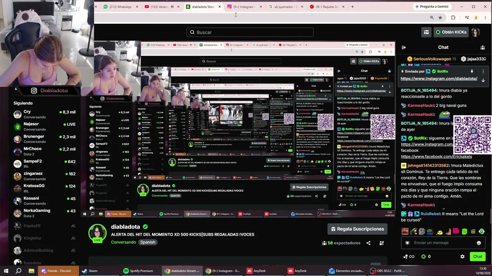Open Windows taskbar search
This screenshot has height=276, width=492.
click(x=18, y=271)
